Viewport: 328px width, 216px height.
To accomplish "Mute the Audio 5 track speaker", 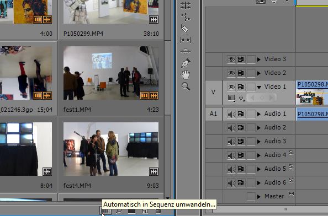I will tap(231, 169).
